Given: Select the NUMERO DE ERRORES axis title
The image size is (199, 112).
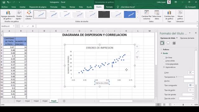Looking at the screenshot, I should point(68,65).
